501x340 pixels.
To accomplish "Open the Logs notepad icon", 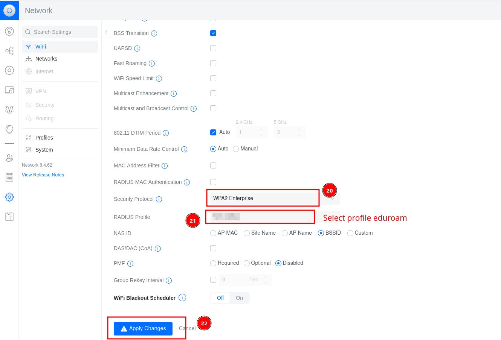I will [x=9, y=177].
